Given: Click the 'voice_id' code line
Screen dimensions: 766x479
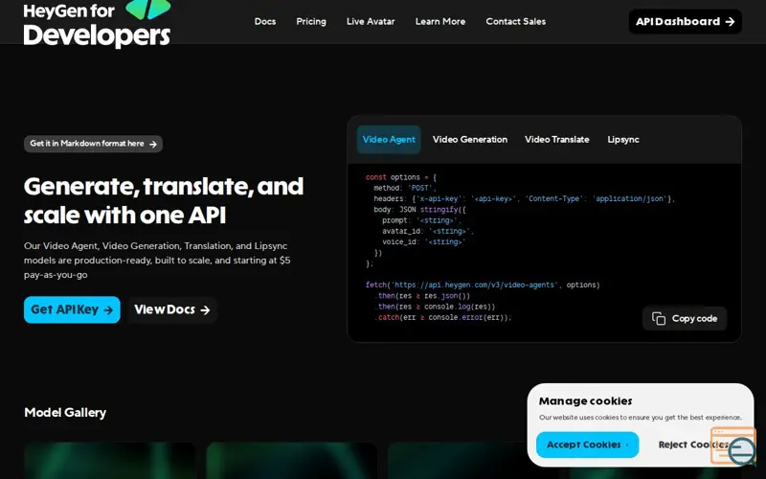Looking at the screenshot, I should pos(423,242).
